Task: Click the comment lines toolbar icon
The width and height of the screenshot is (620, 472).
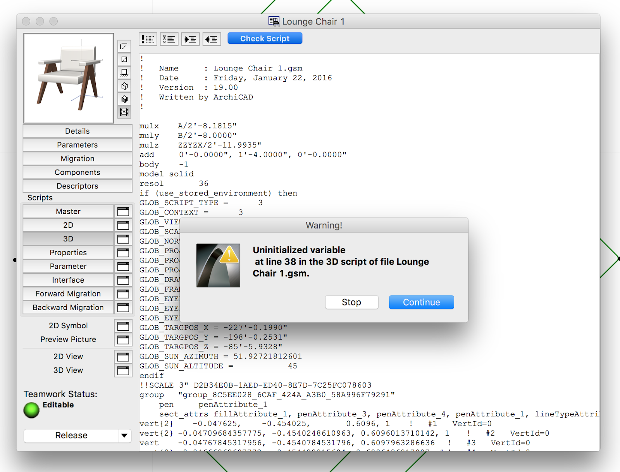Action: (148, 39)
